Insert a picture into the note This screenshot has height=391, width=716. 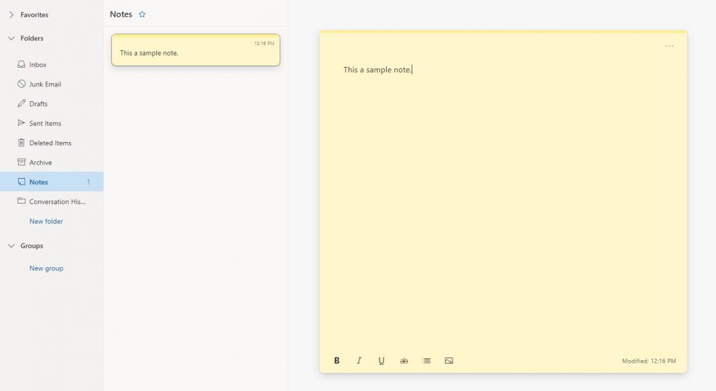coord(449,360)
